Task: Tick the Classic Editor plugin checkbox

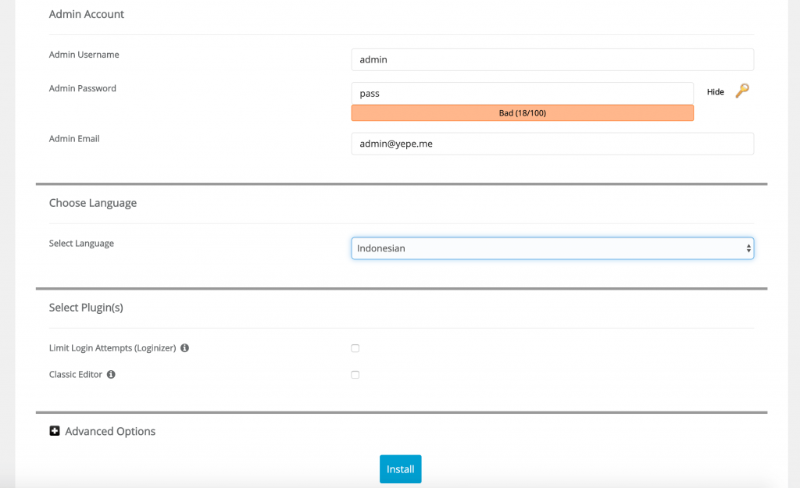Action: tap(355, 375)
